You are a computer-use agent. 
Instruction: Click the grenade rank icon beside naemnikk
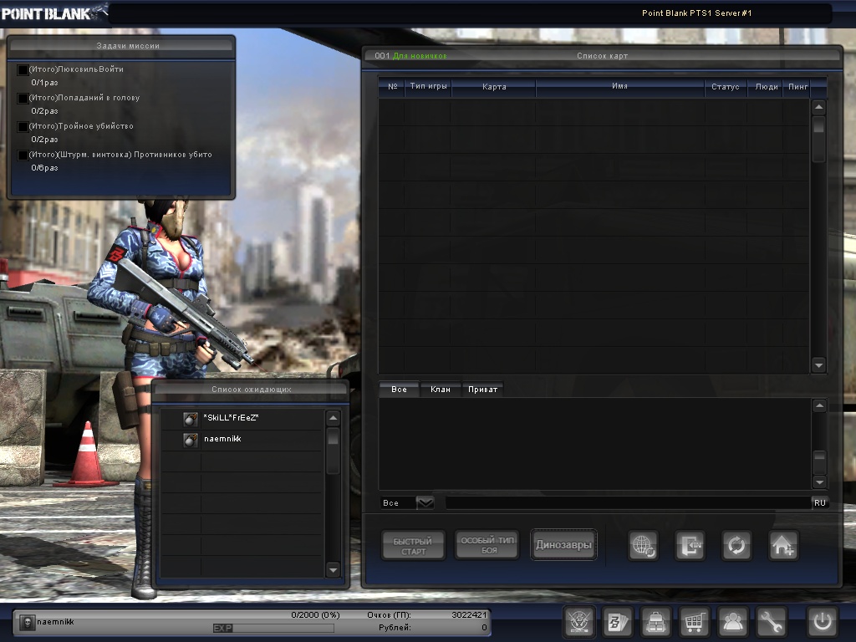[190, 440]
